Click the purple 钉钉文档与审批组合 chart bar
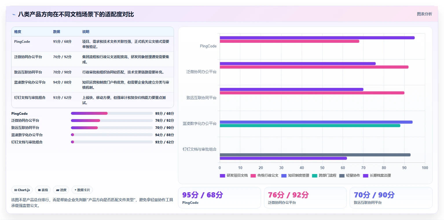The image size is (444, 220). (283, 158)
